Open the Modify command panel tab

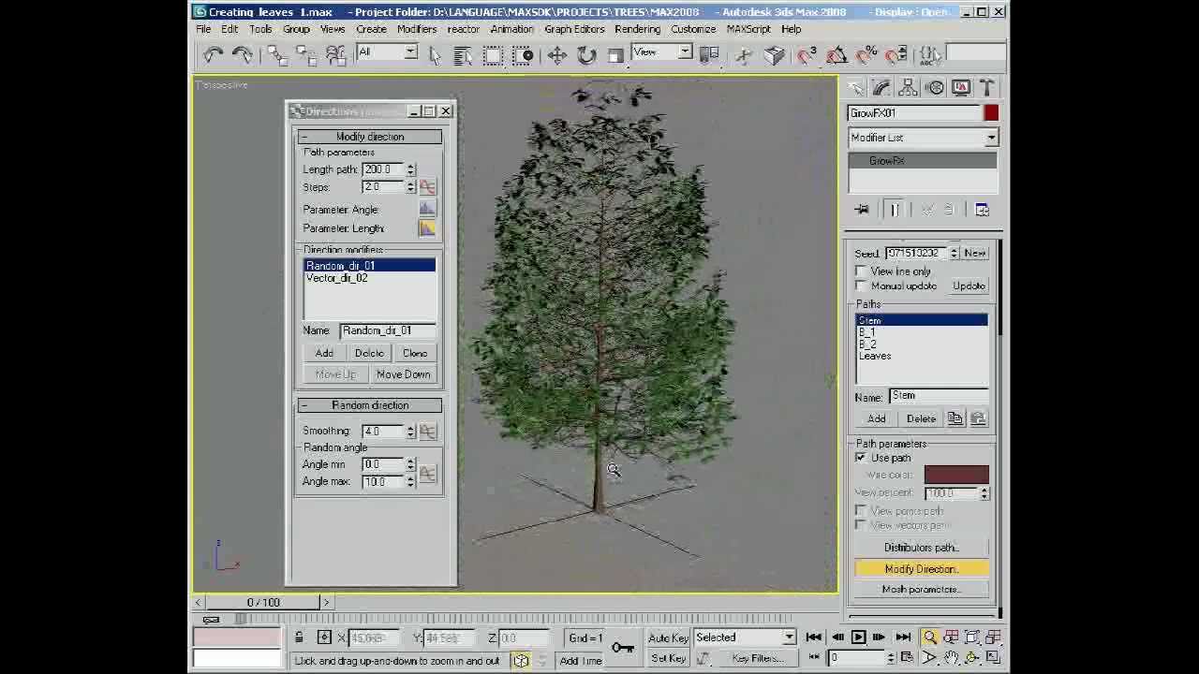(881, 88)
